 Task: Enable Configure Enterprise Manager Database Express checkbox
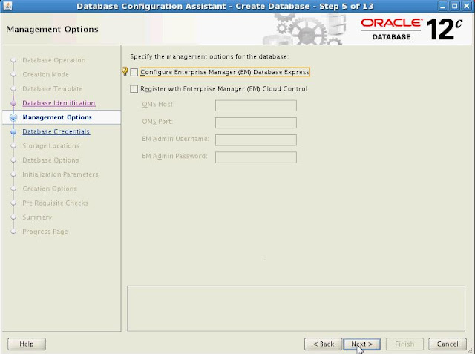(134, 72)
